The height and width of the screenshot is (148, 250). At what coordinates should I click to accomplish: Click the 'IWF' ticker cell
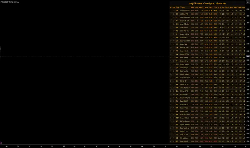pos(177,115)
